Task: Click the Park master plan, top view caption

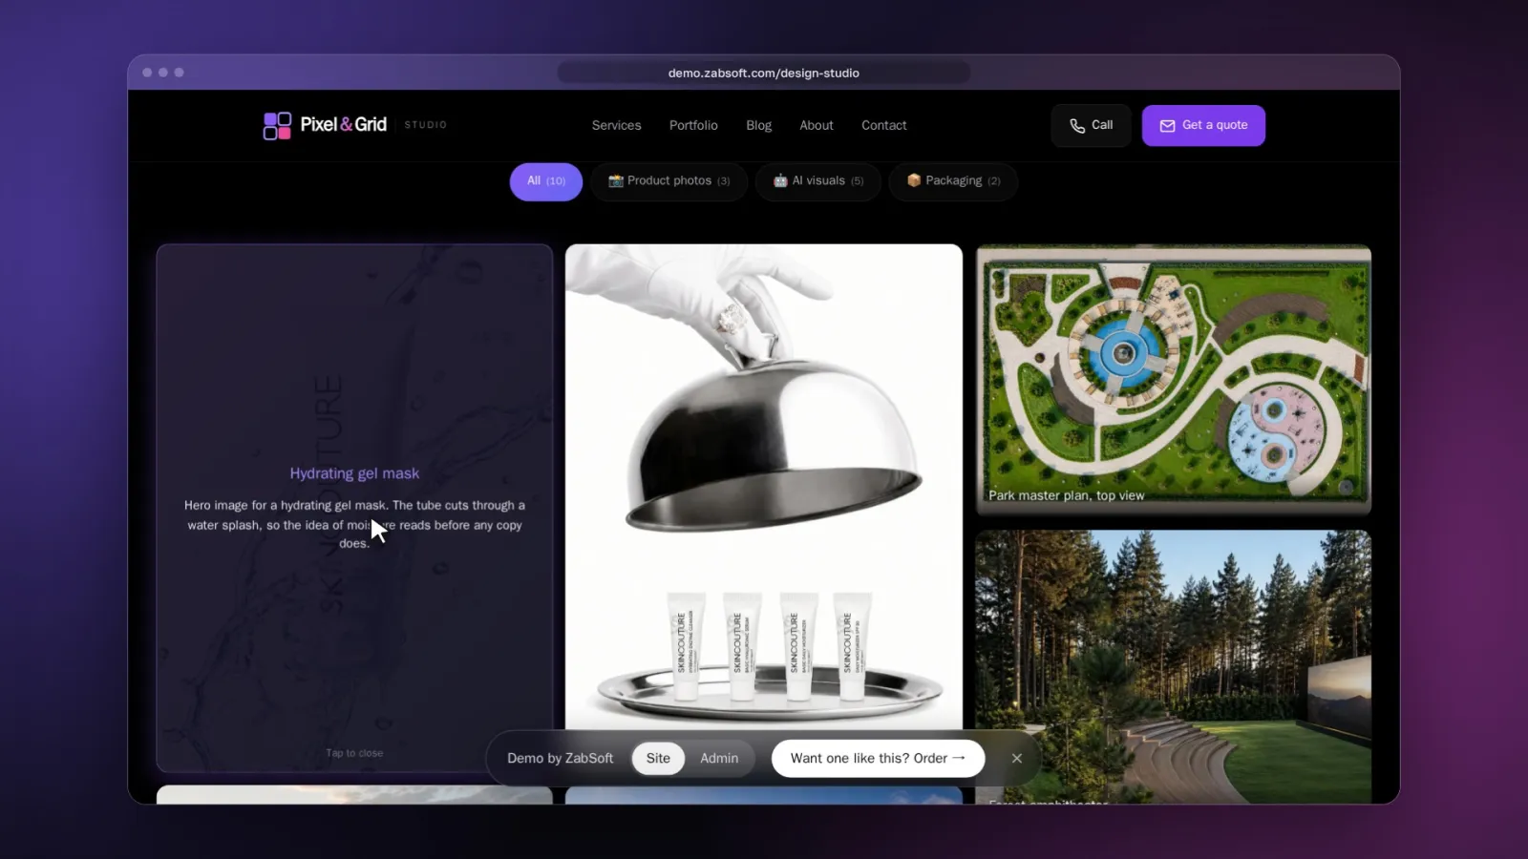Action: [1066, 496]
